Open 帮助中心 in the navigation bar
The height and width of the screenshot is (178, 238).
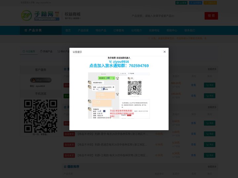(x=172, y=30)
